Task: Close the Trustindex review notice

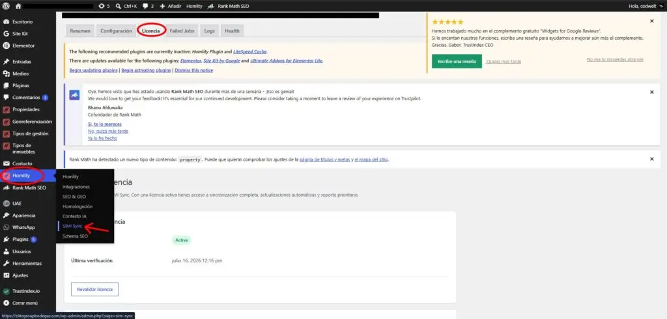Action: point(651,21)
